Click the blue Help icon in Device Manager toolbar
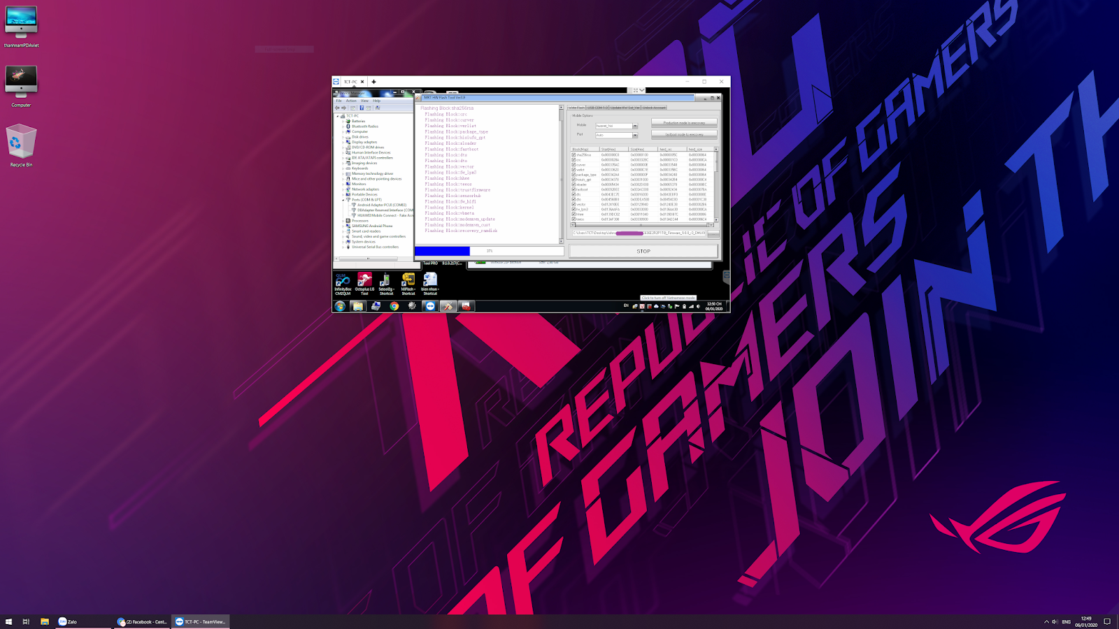1119x629 pixels. pos(361,108)
